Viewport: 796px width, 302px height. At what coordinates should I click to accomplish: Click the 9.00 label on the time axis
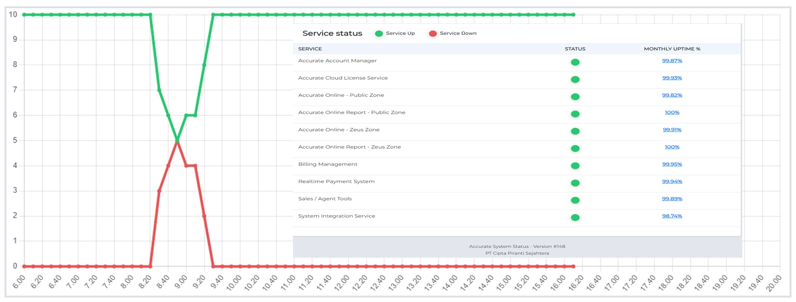pos(180,282)
